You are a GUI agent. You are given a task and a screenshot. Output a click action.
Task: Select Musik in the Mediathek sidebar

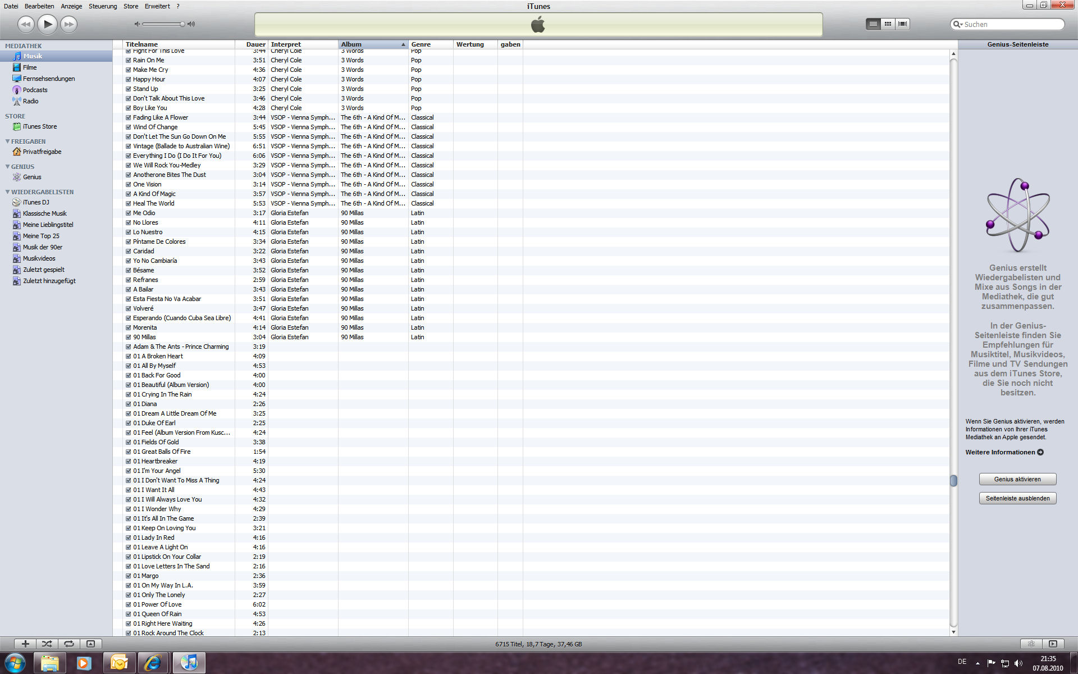tap(56, 56)
